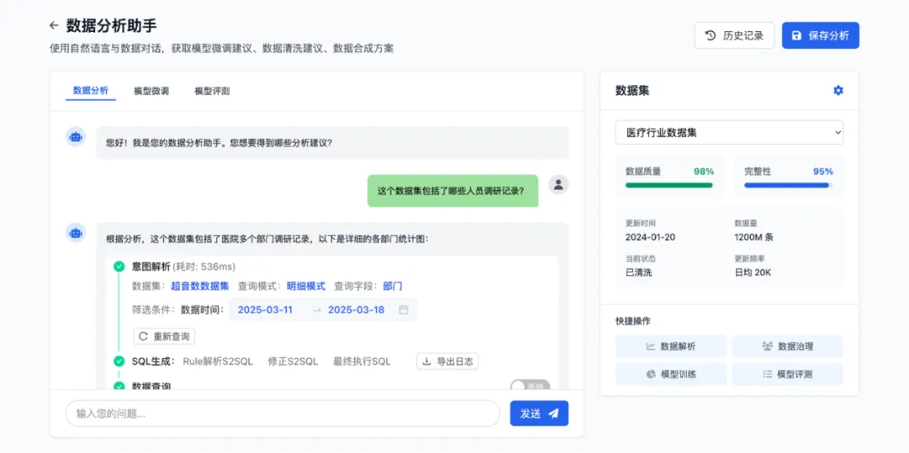This screenshot has width=909, height=453.
Task: Click the back arrow beside 数据分析助手
Action: tap(54, 25)
